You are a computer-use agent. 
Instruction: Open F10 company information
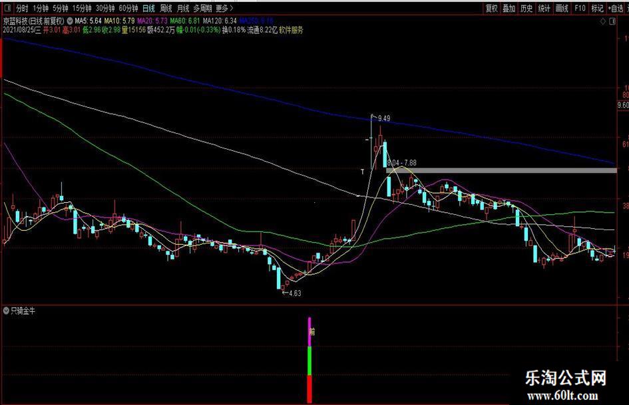(580, 8)
